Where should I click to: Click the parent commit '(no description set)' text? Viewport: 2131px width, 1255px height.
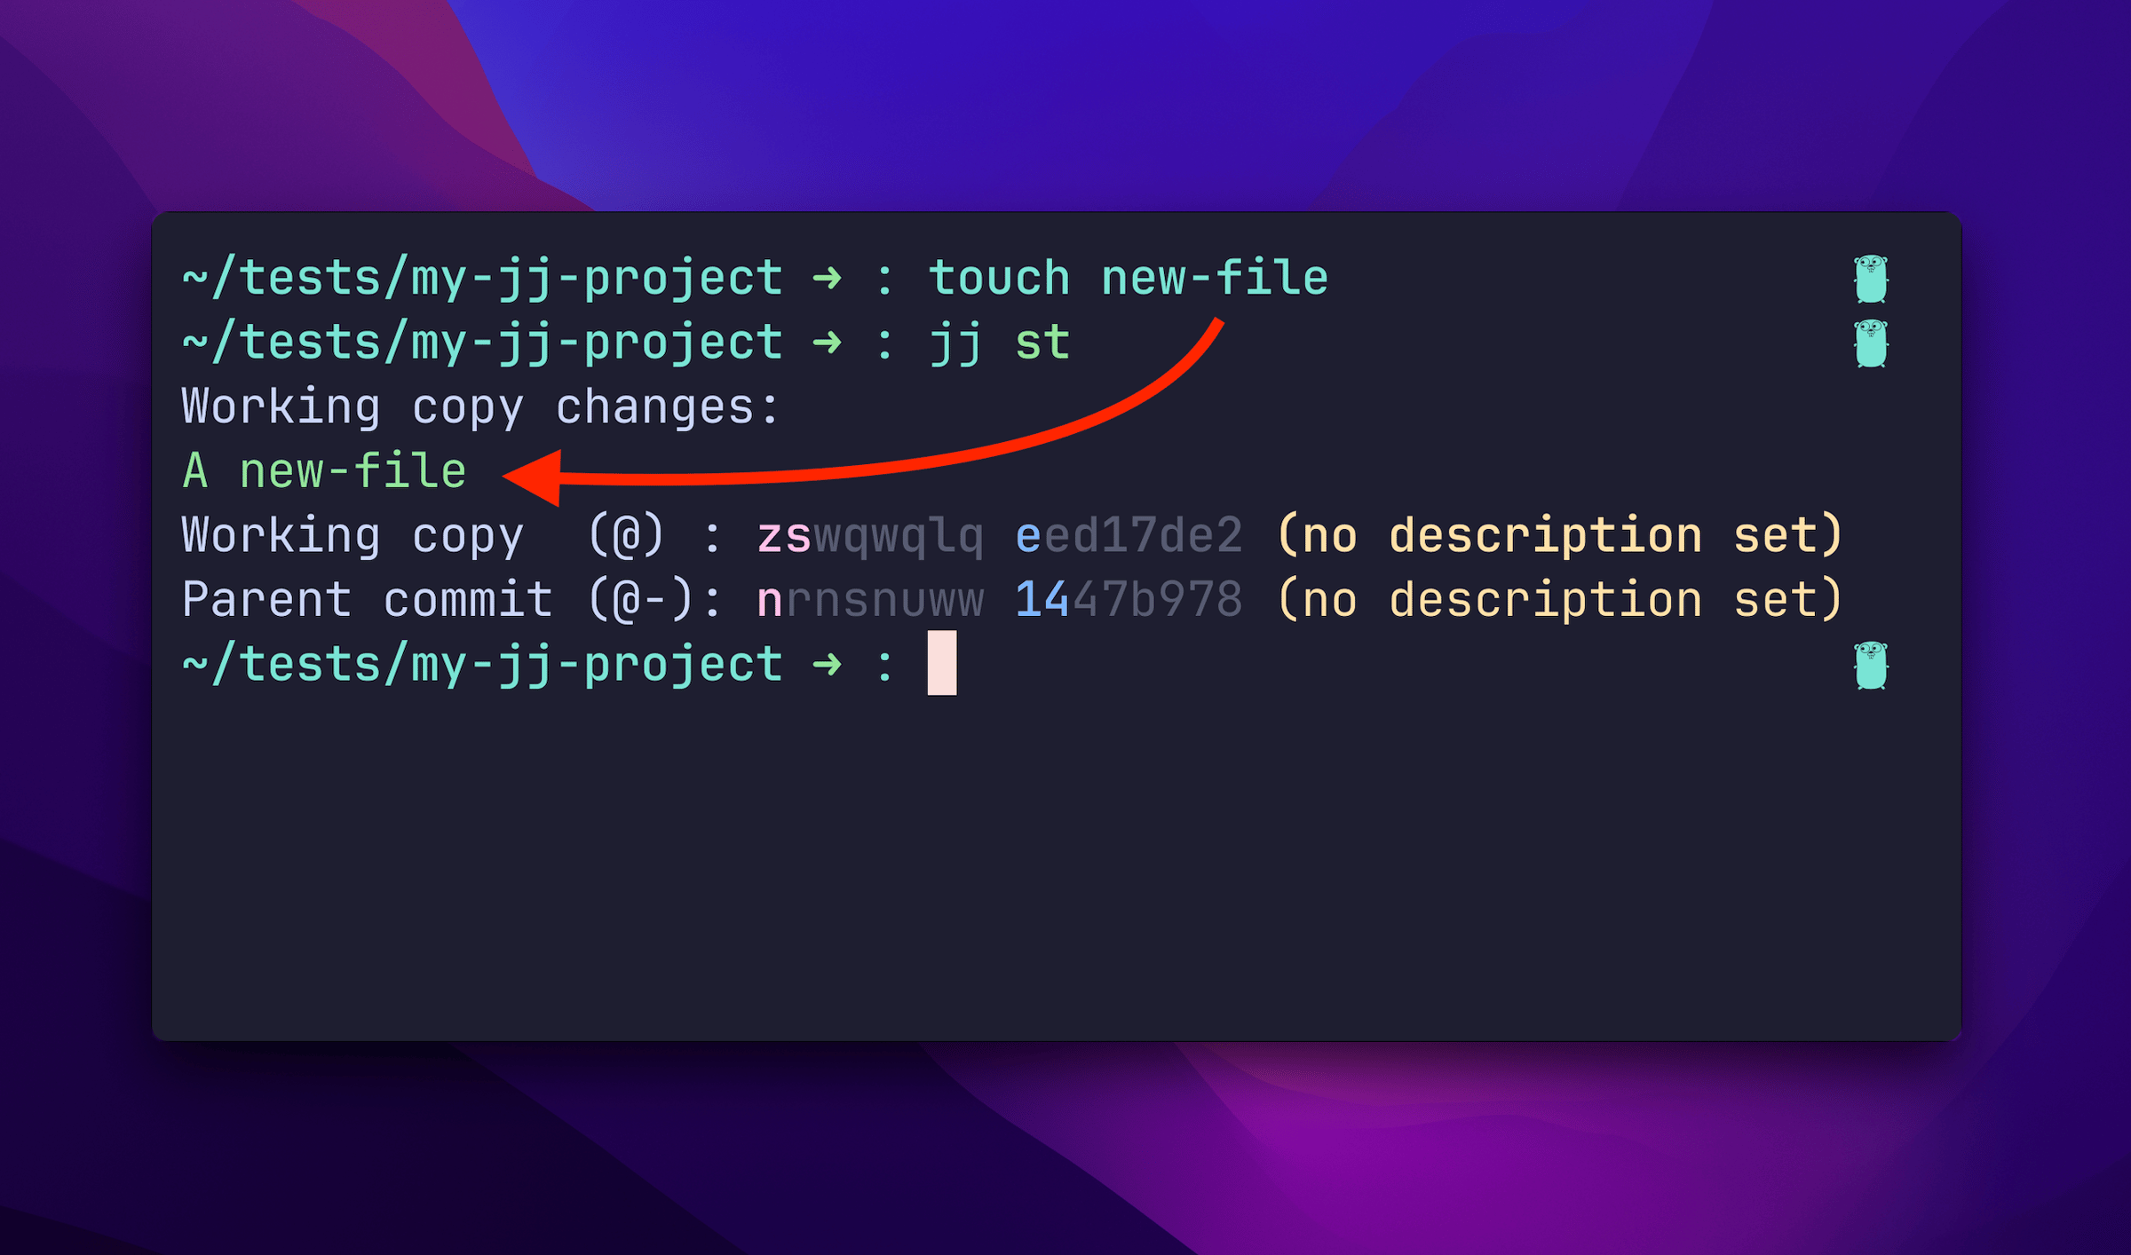pos(1560,600)
